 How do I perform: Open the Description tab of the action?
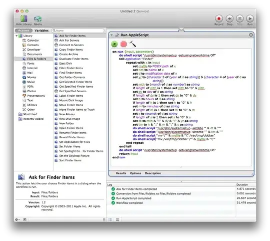[152, 173]
